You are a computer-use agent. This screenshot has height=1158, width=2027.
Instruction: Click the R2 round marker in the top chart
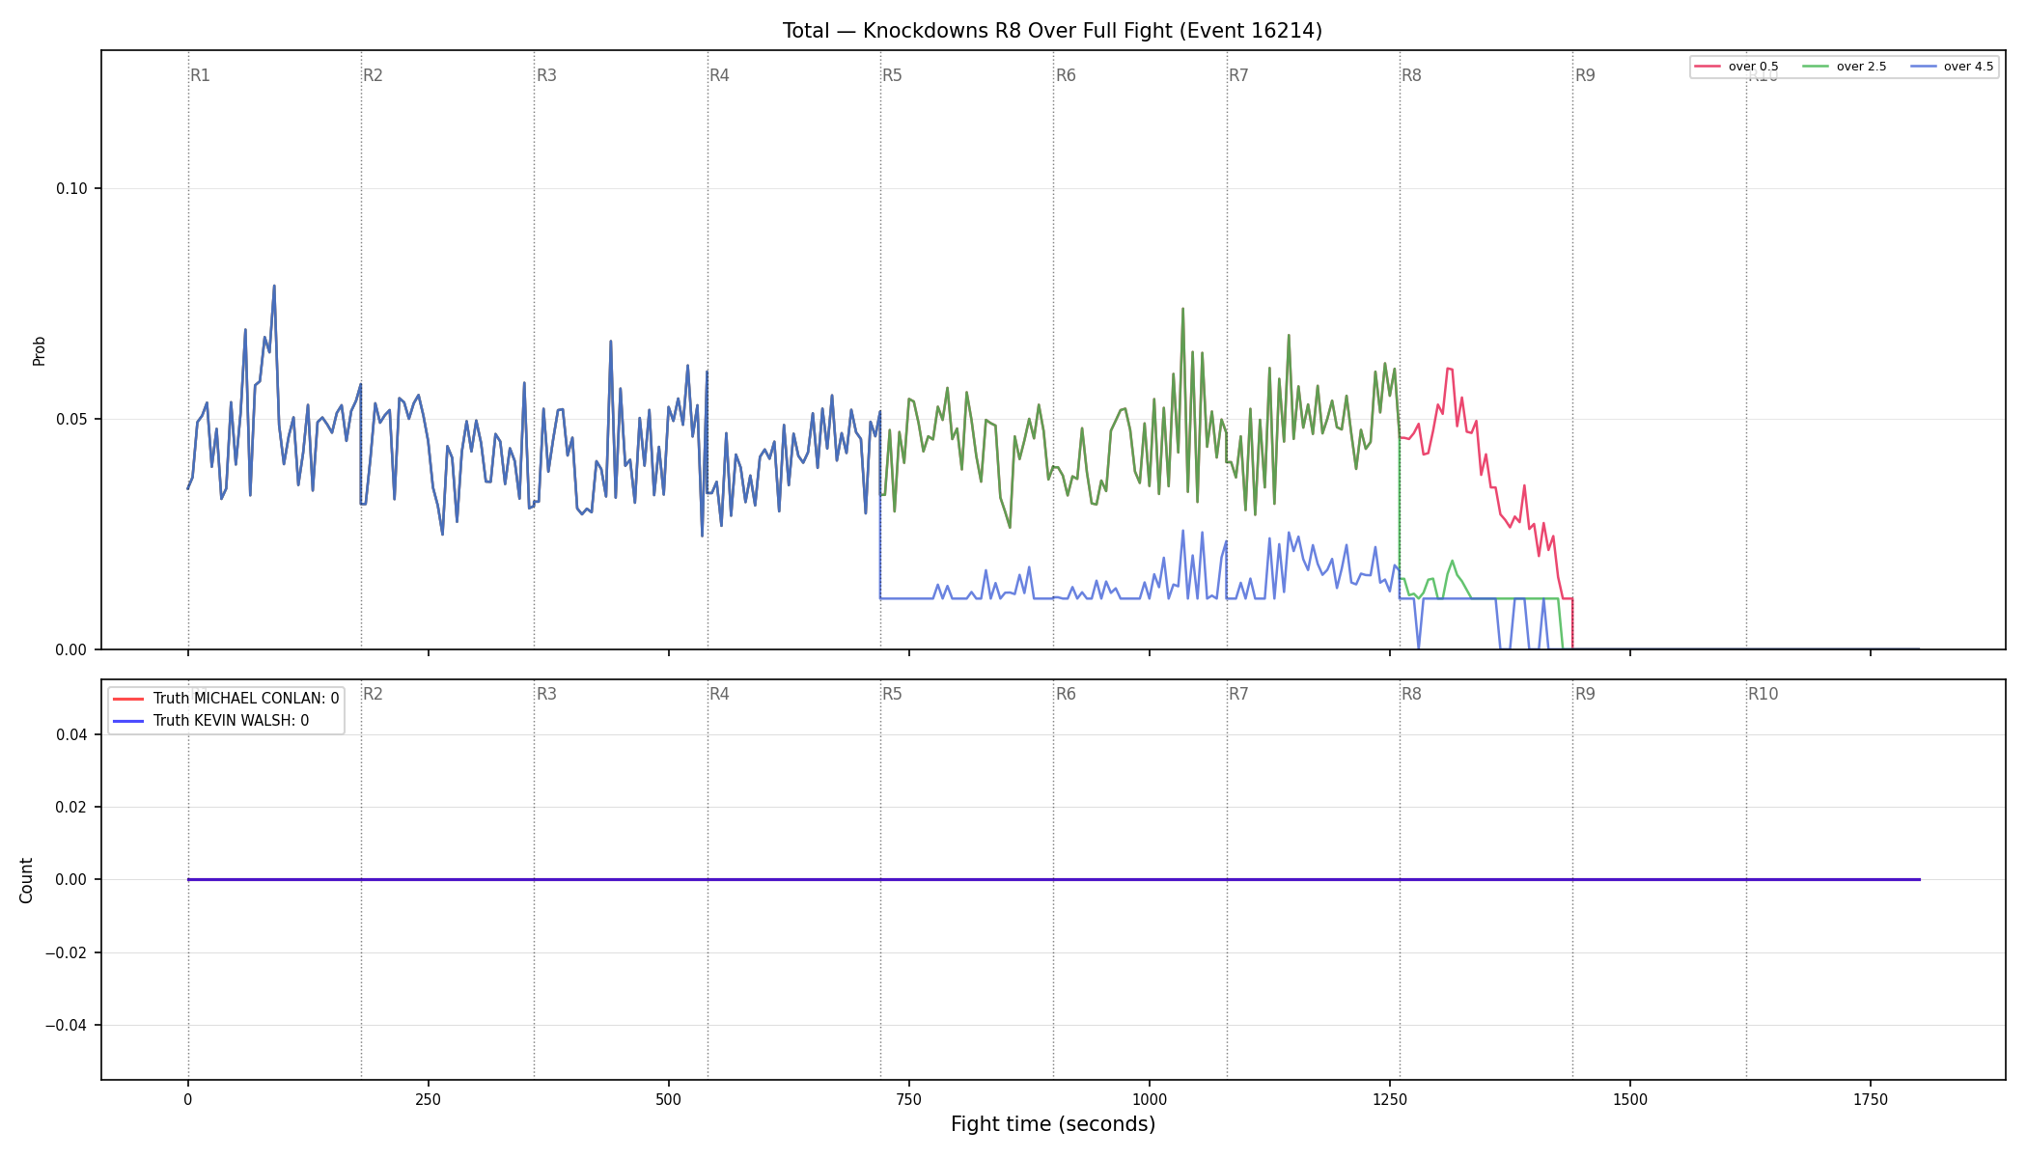[373, 75]
